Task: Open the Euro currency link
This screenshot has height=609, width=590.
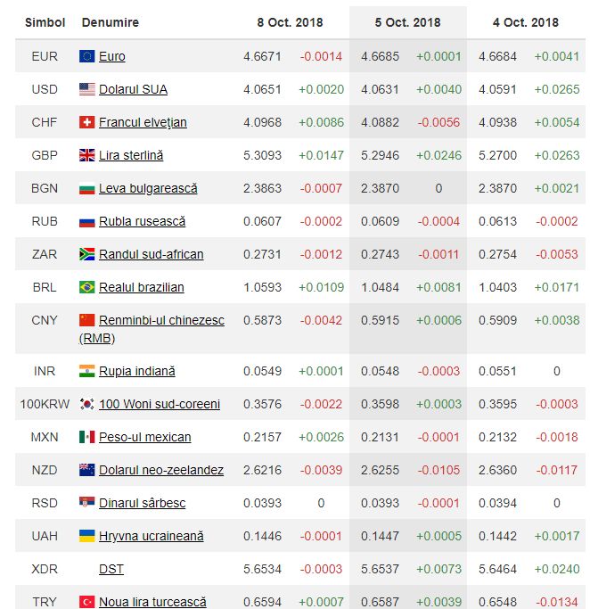Action: point(112,56)
